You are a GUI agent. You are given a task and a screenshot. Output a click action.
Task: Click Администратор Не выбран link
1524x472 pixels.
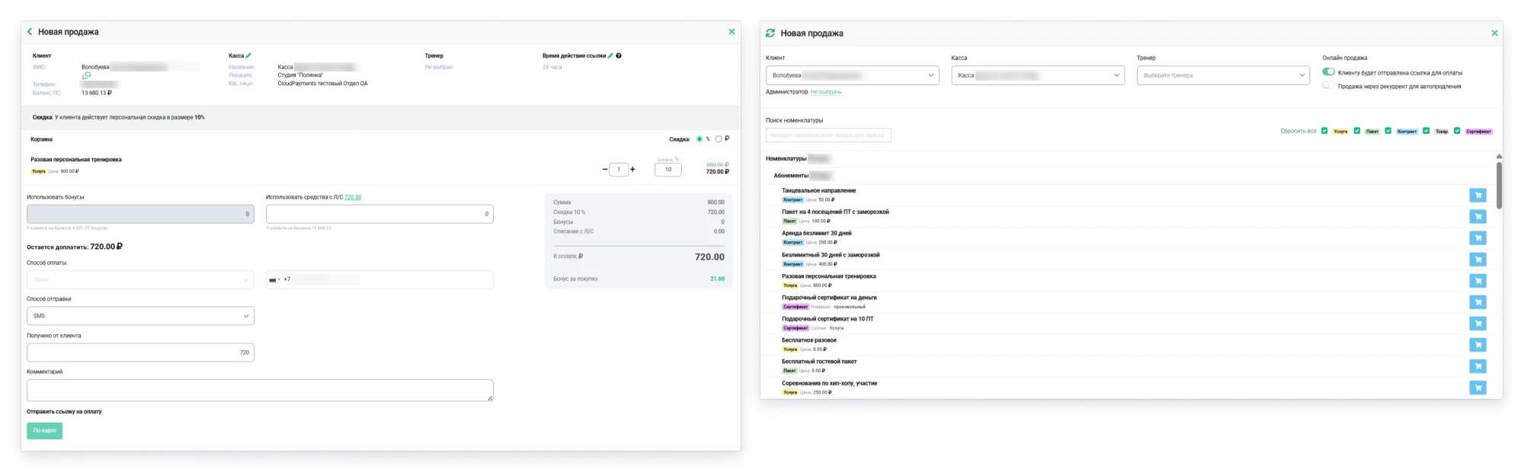826,92
